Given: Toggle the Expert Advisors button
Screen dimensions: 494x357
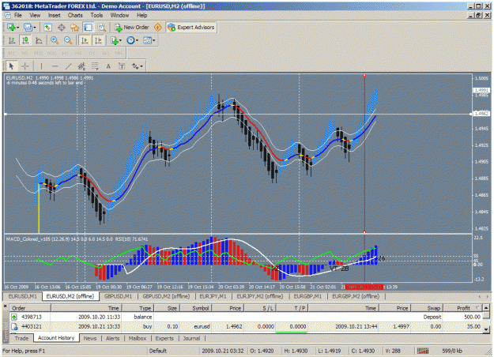Looking at the screenshot, I should pos(191,28).
